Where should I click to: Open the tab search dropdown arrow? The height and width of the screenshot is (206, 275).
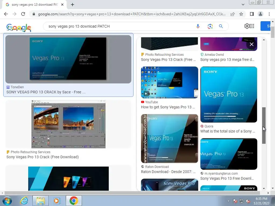pyautogui.click(x=243, y=5)
